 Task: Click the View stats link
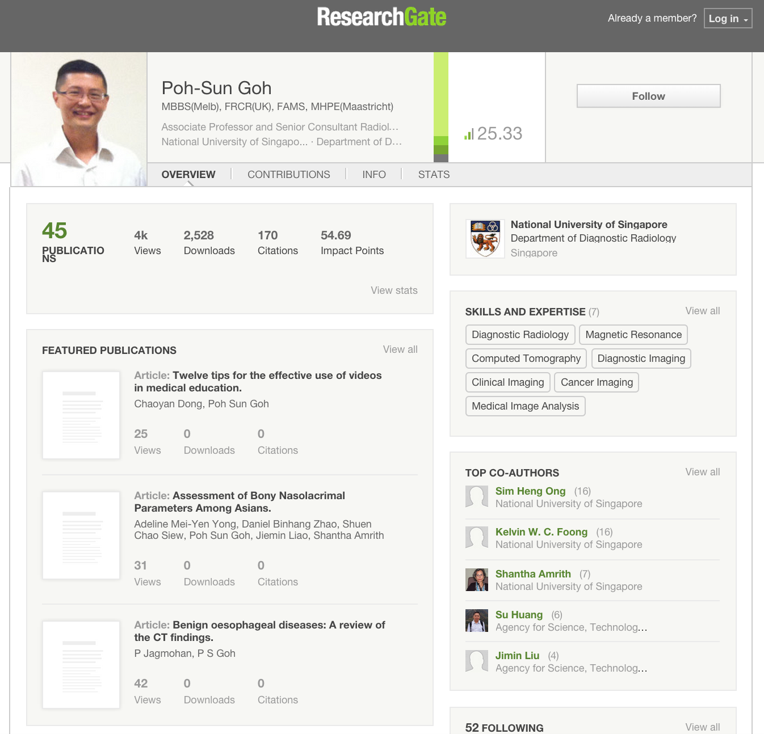[x=394, y=290]
